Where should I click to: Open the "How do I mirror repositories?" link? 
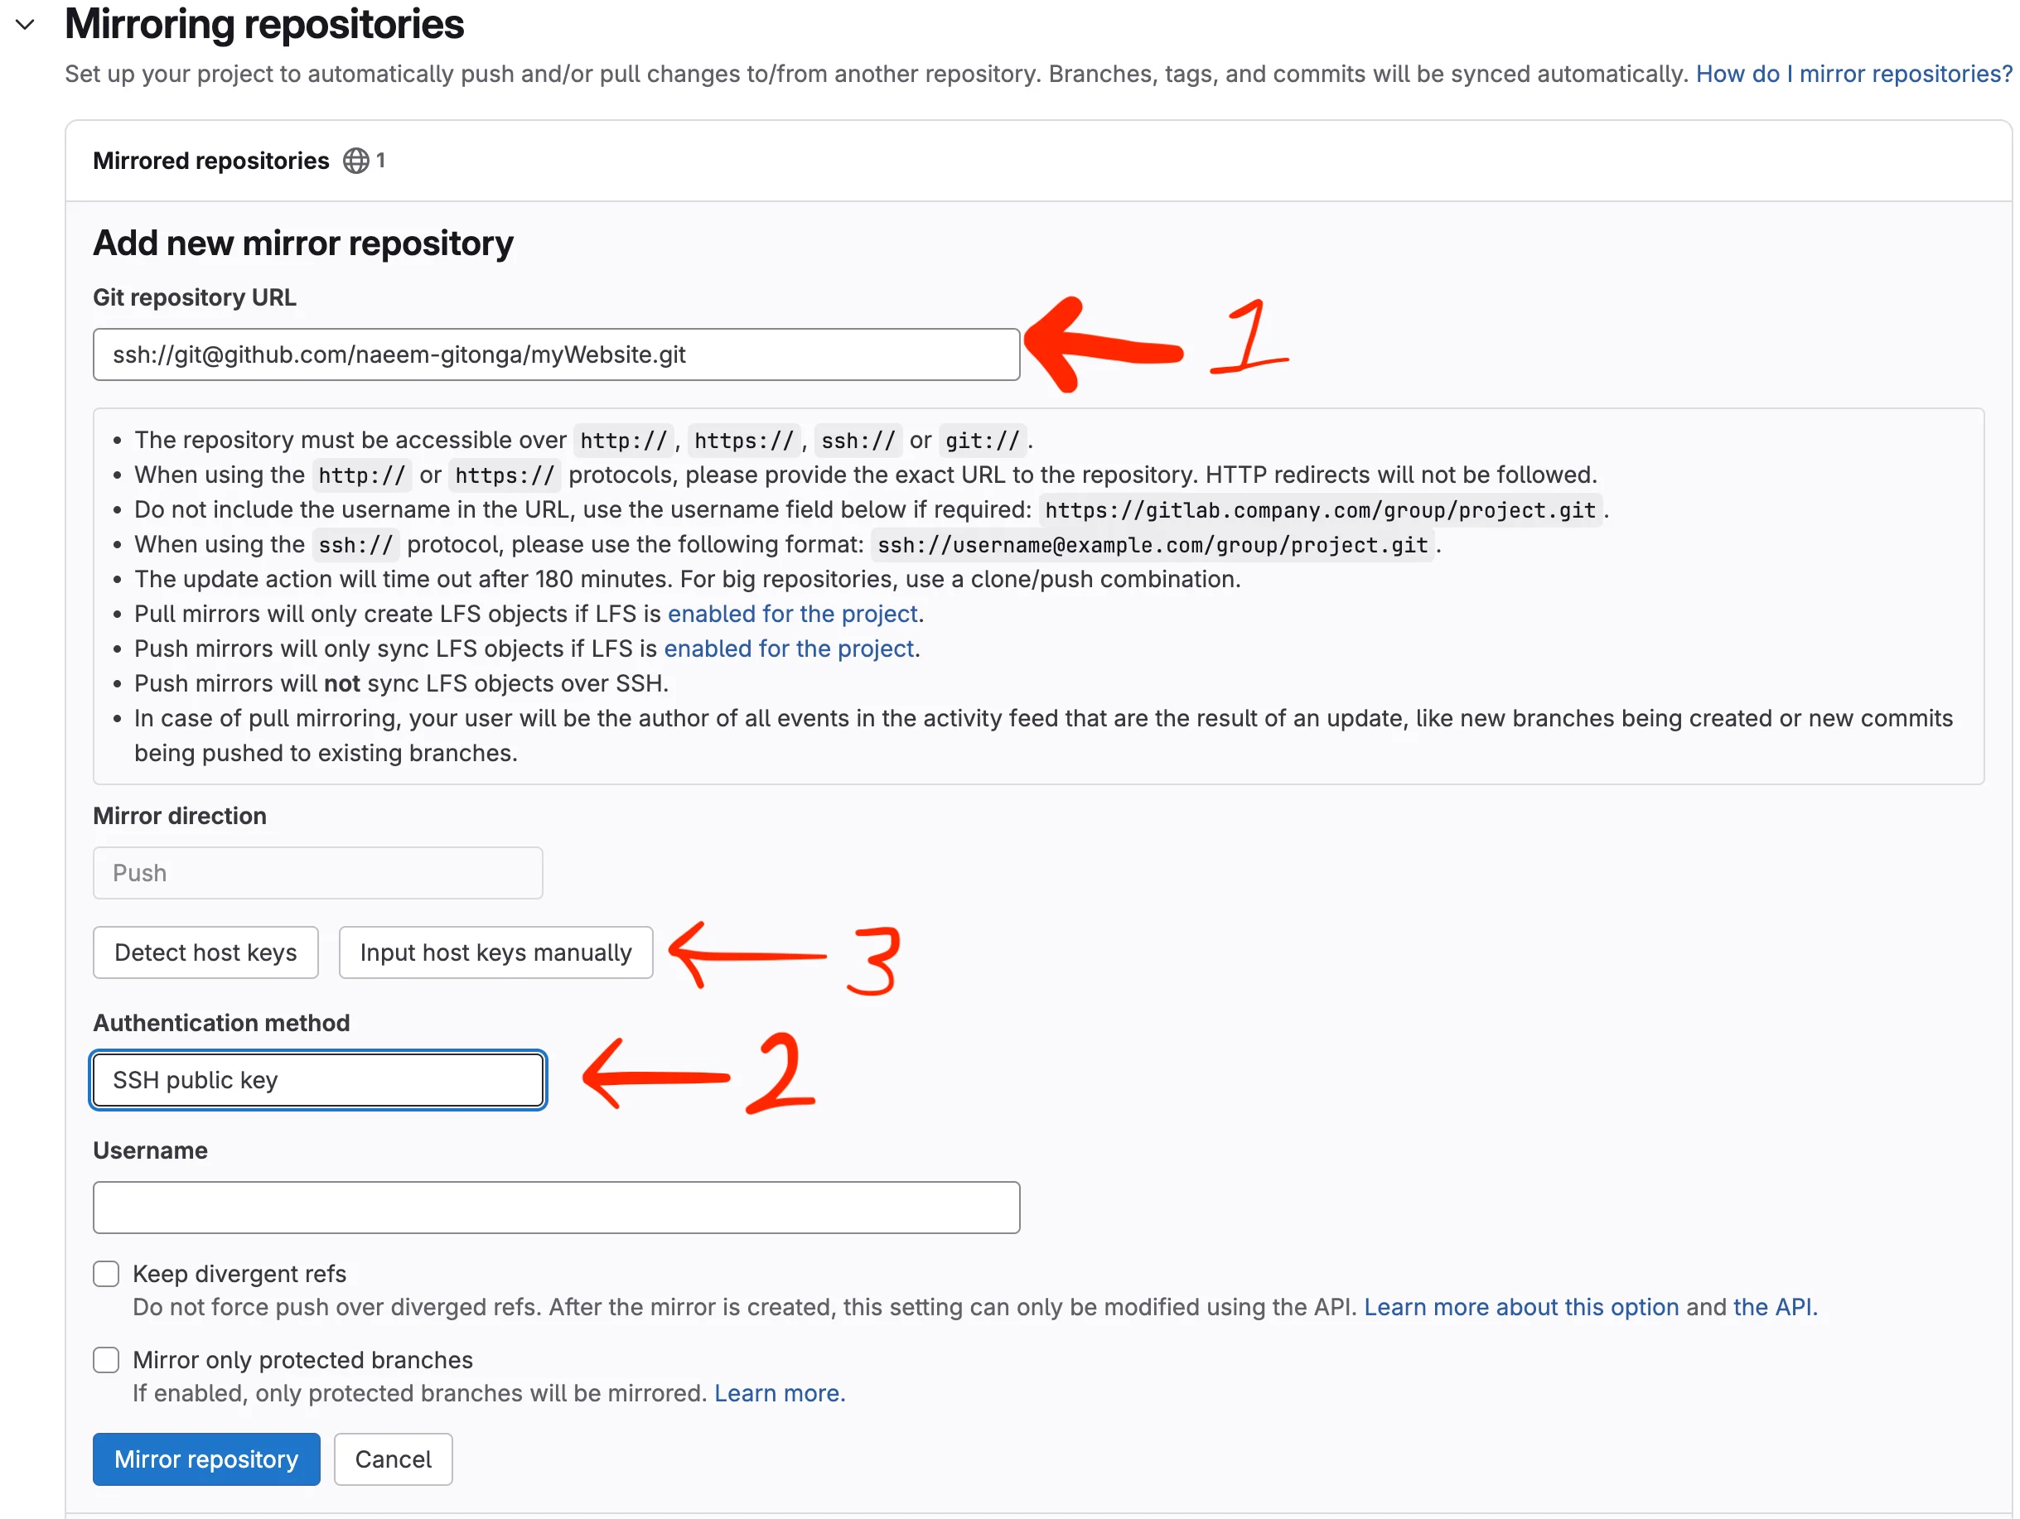[1852, 74]
